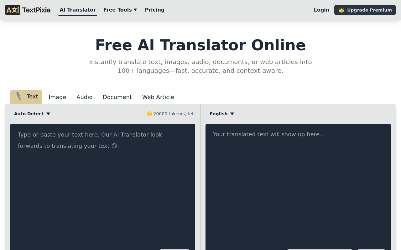The image size is (401, 250).
Task: Click the yellow coin token icon
Action: 149,114
